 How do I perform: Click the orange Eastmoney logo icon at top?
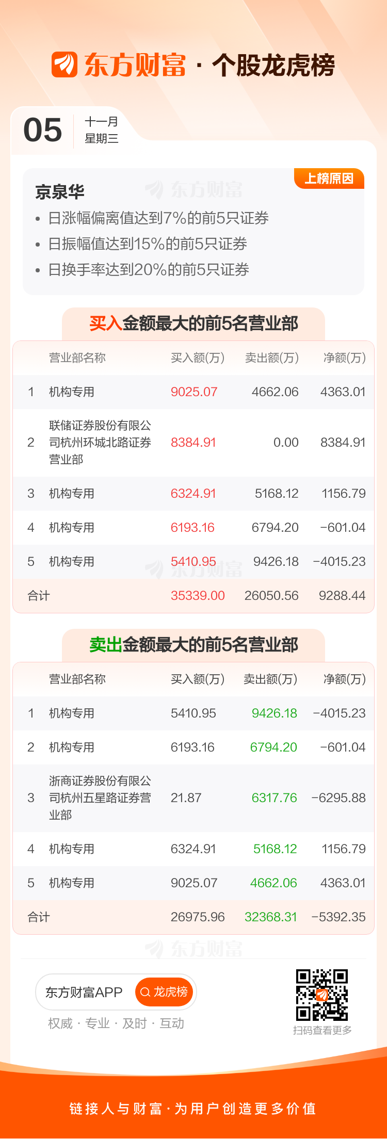point(64,64)
